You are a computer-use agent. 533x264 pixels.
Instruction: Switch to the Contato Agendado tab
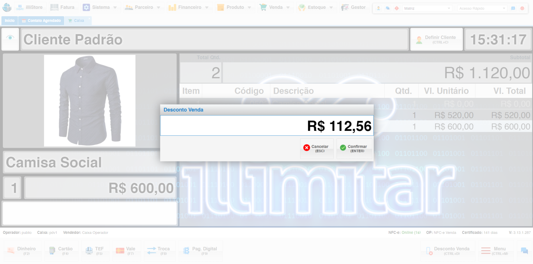coord(41,21)
